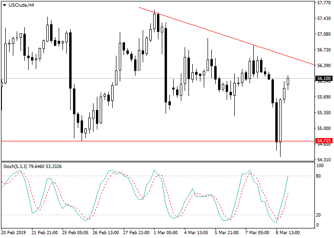Click the 1 Mar 05:00 time label
Viewport: 334px width, 238px height.
pyautogui.click(x=166, y=233)
